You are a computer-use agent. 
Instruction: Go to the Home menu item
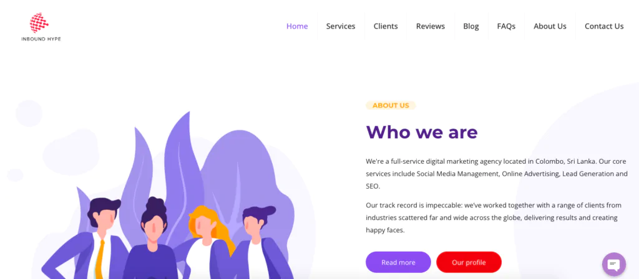tap(297, 26)
